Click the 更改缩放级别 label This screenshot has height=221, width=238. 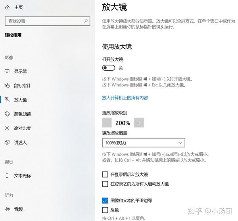[x=115, y=113]
